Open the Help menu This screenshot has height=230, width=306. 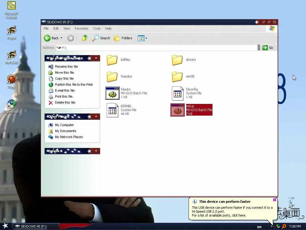tap(108, 28)
